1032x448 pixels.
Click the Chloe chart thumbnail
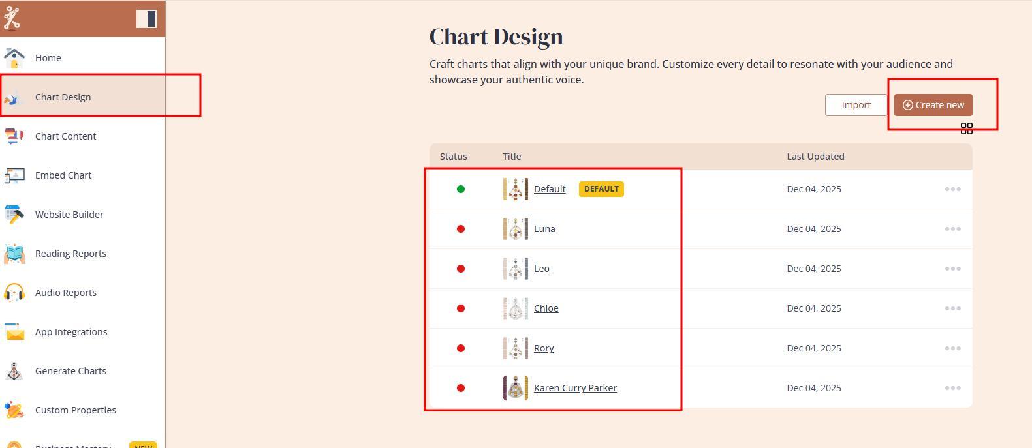(516, 308)
